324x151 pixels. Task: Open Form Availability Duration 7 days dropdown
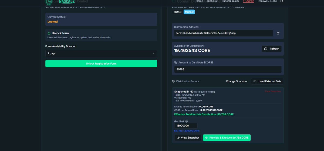pos(101,53)
